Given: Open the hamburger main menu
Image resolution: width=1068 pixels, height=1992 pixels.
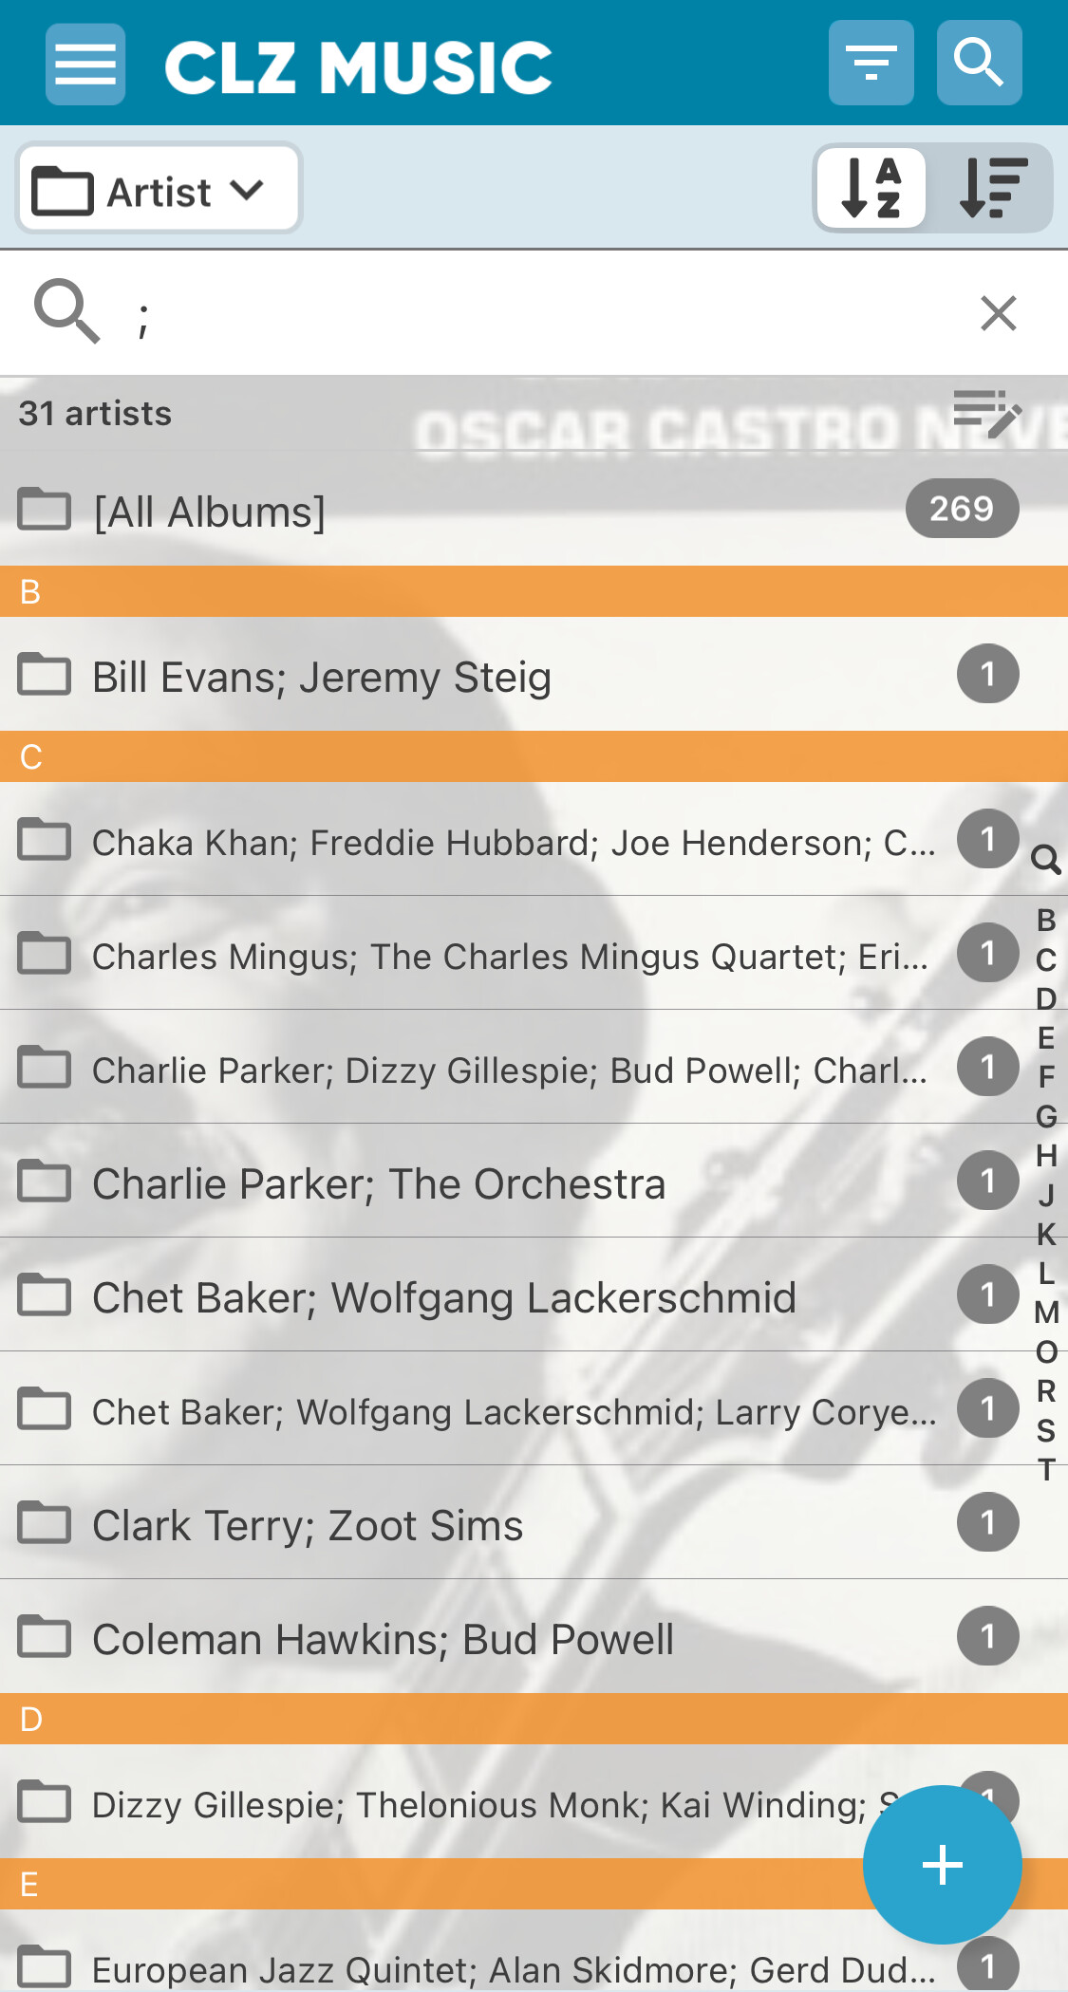Looking at the screenshot, I should click(85, 65).
